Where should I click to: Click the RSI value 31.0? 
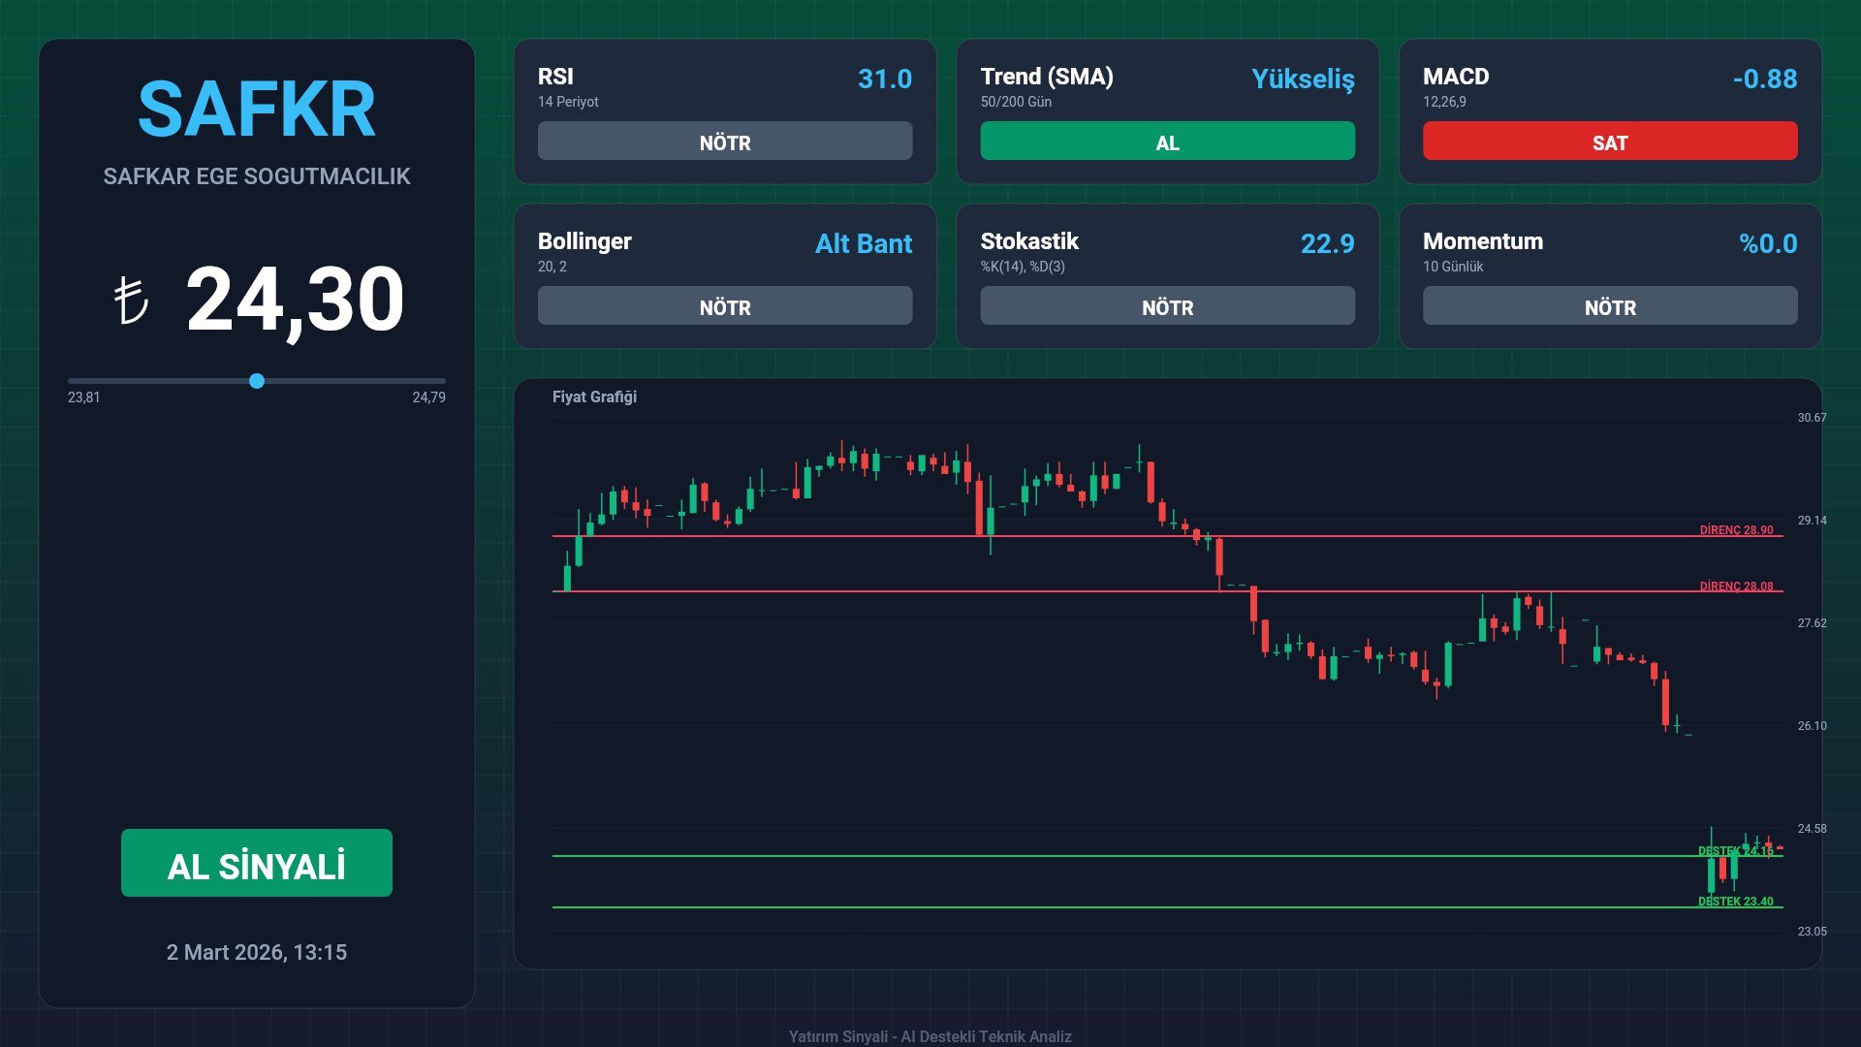click(884, 79)
